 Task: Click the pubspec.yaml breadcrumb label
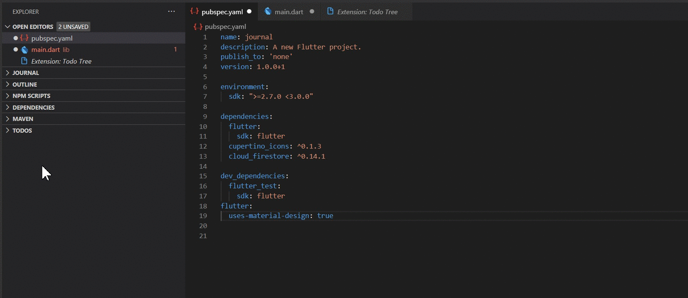225,27
